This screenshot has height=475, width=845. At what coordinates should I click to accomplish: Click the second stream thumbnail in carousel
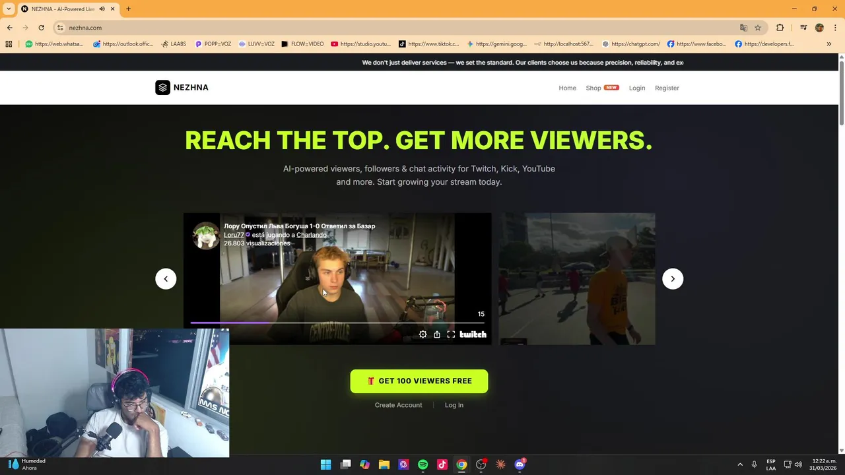tap(577, 278)
